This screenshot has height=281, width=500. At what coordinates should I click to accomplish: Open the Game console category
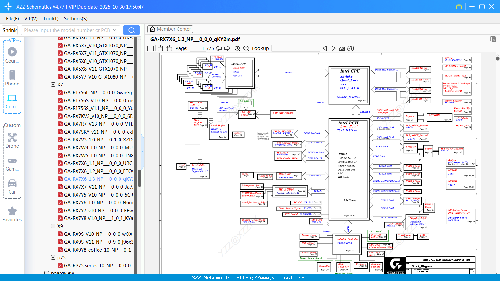pos(12,164)
